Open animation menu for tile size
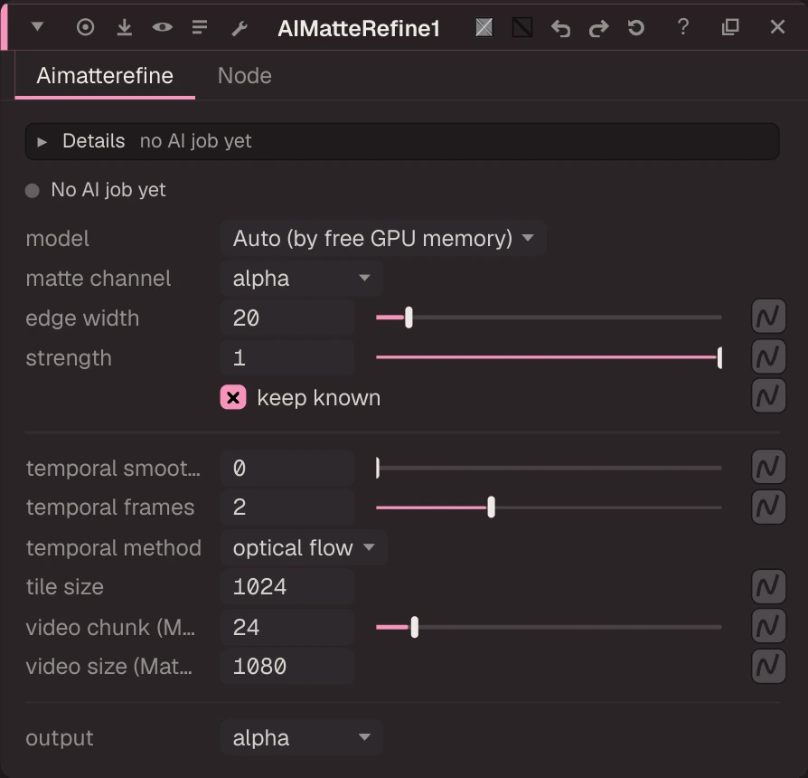808x778 pixels. coord(768,586)
